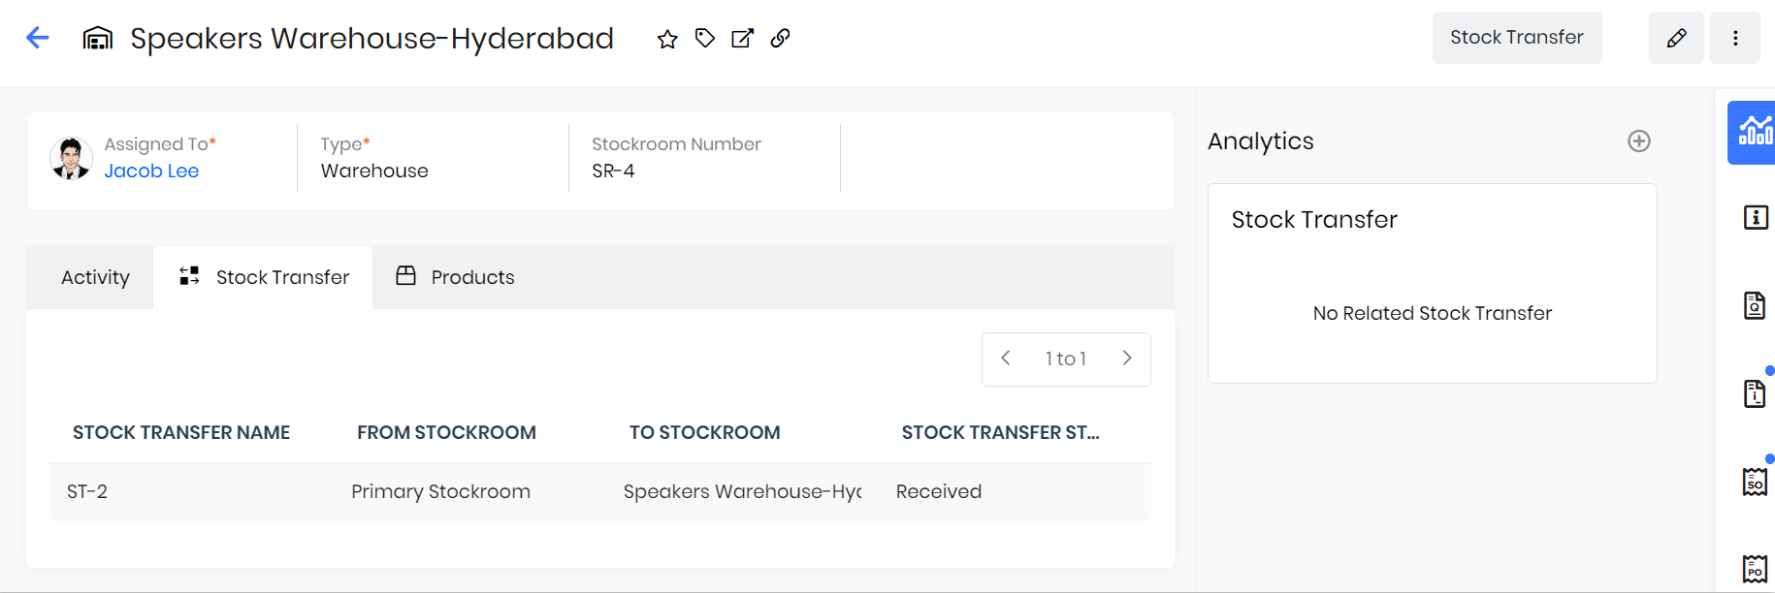1775x593 pixels.
Task: Go to previous page of stock transfers
Action: click(1006, 358)
